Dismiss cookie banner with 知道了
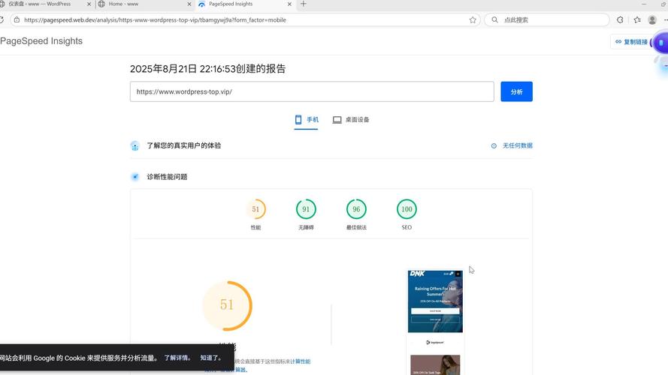 click(x=211, y=358)
